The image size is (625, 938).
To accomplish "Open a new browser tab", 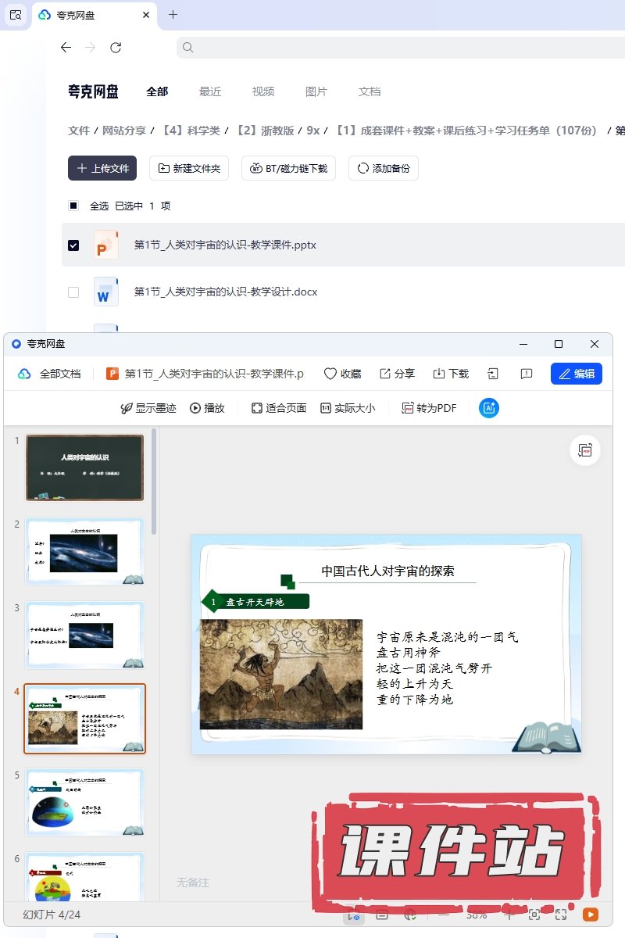I will point(173,15).
